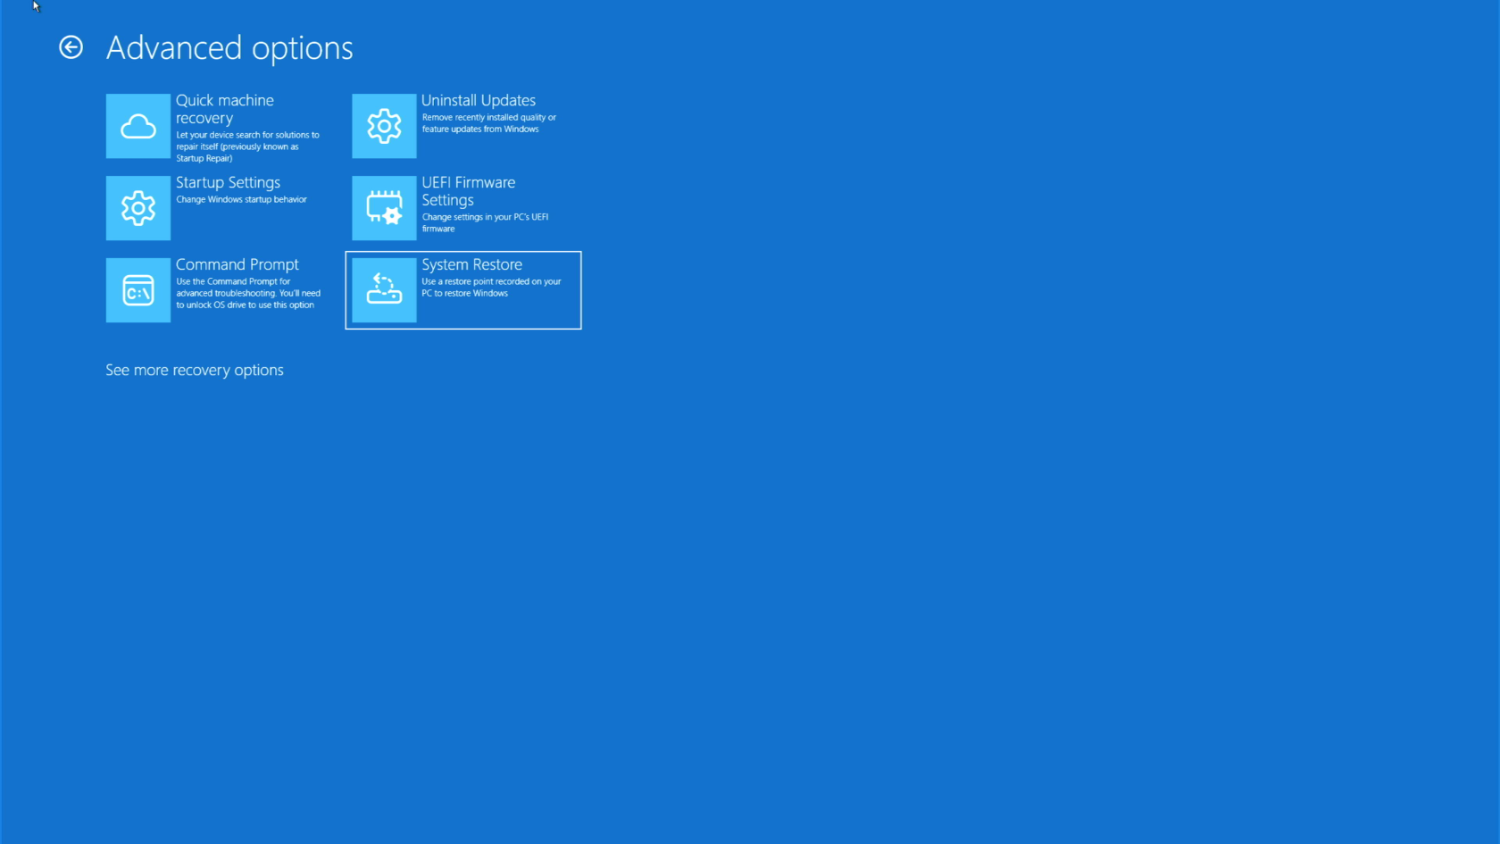Click 'Change Windows startup behavior' description
The width and height of the screenshot is (1500, 844).
pos(241,199)
